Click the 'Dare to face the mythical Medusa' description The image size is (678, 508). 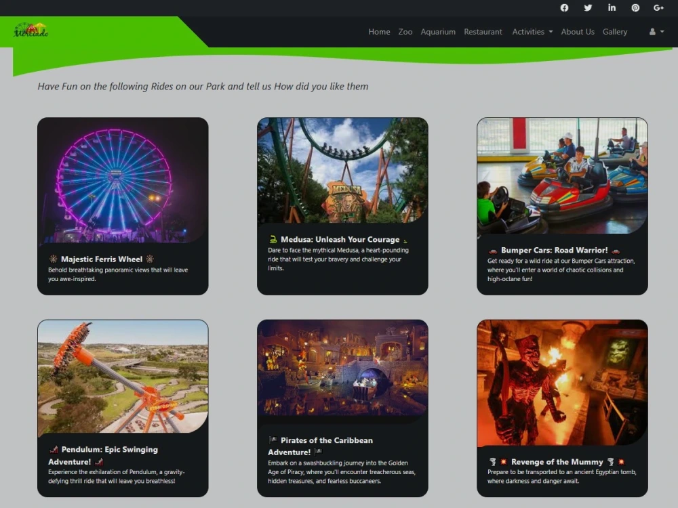tap(338, 259)
